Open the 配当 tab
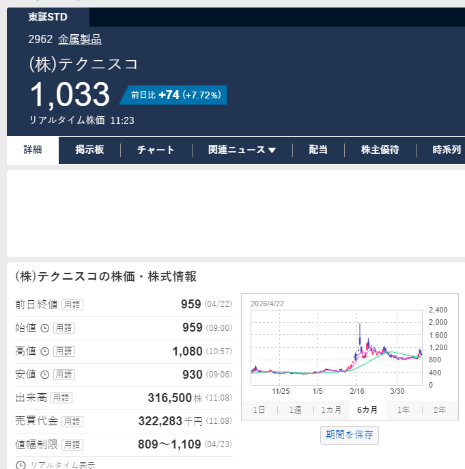The height and width of the screenshot is (469, 465). click(x=318, y=150)
